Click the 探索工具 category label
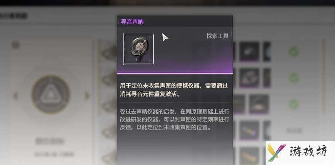This screenshot has height=165, width=335. [x=217, y=36]
